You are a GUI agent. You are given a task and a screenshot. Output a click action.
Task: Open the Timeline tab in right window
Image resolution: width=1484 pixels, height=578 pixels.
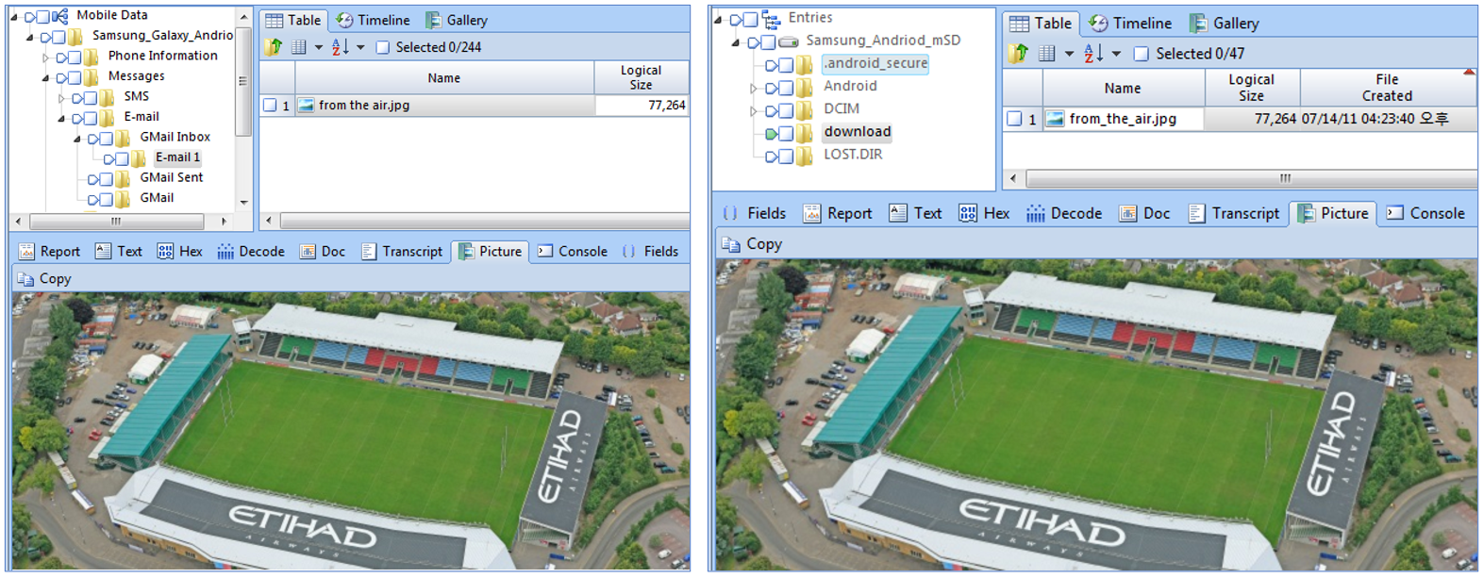[1130, 24]
